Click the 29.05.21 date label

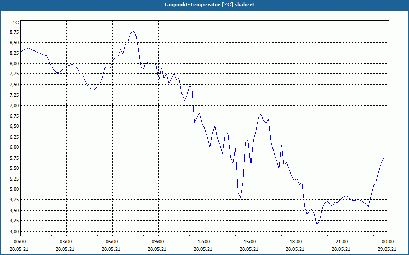(387, 249)
